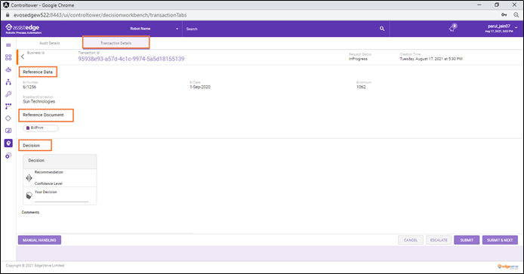
Task: Open the notifications bell icon
Action: [453, 28]
